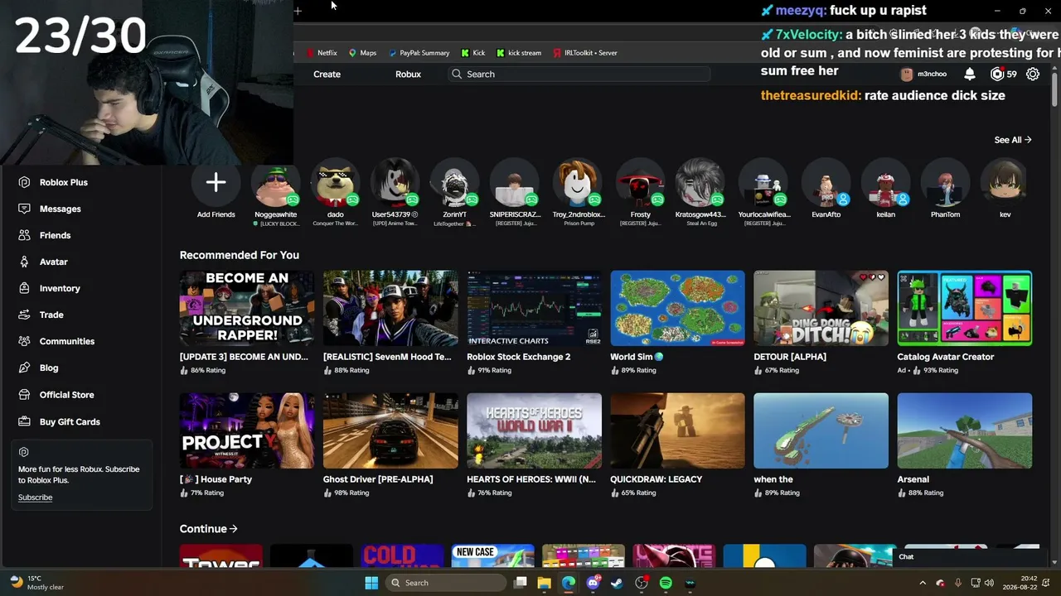1061x596 pixels.
Task: Open World Sim game thumbnail
Action: coord(677,308)
